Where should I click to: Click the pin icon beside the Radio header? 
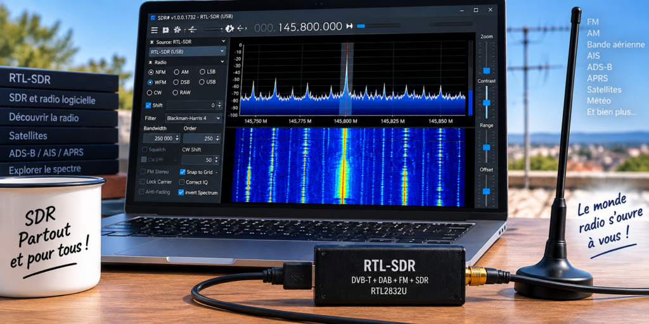(151, 63)
